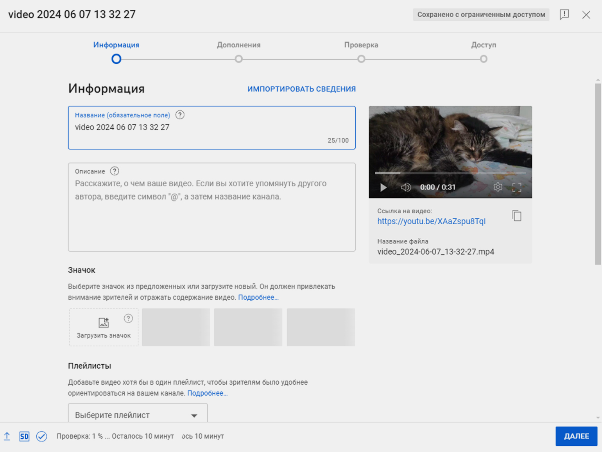This screenshot has height=452, width=602.
Task: Mute the video preview volume
Action: pyautogui.click(x=406, y=187)
